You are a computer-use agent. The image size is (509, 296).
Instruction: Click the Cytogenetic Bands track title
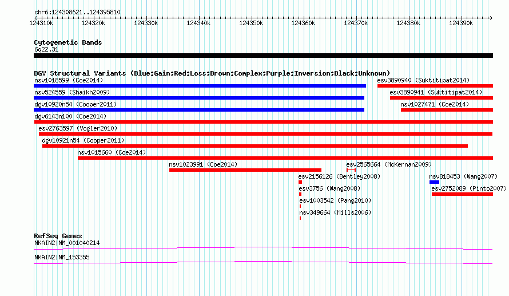(x=68, y=42)
